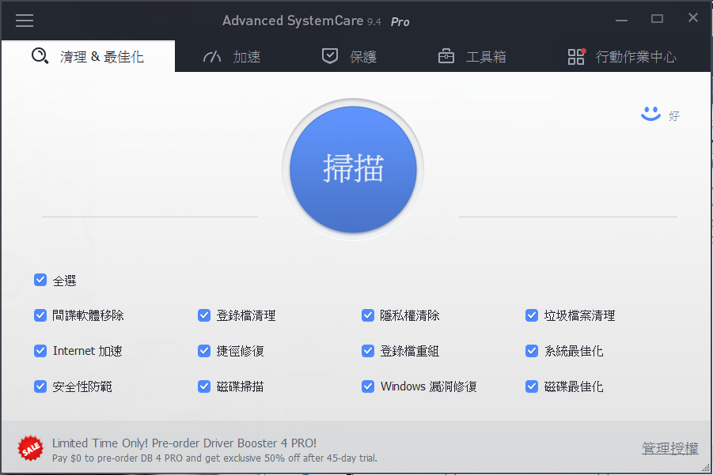Toggle the 隱私權清除 checkbox
Image resolution: width=713 pixels, height=475 pixels.
pyautogui.click(x=368, y=315)
